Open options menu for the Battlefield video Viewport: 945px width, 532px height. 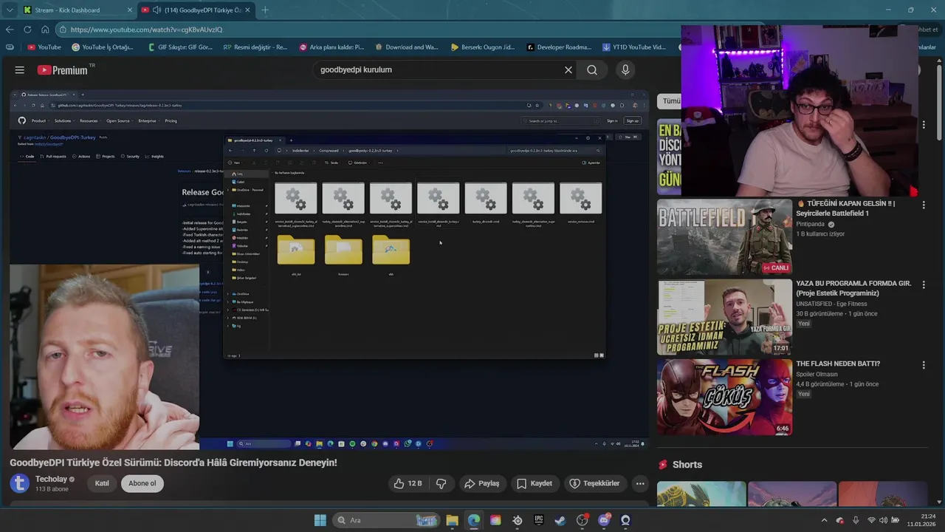pos(923,205)
